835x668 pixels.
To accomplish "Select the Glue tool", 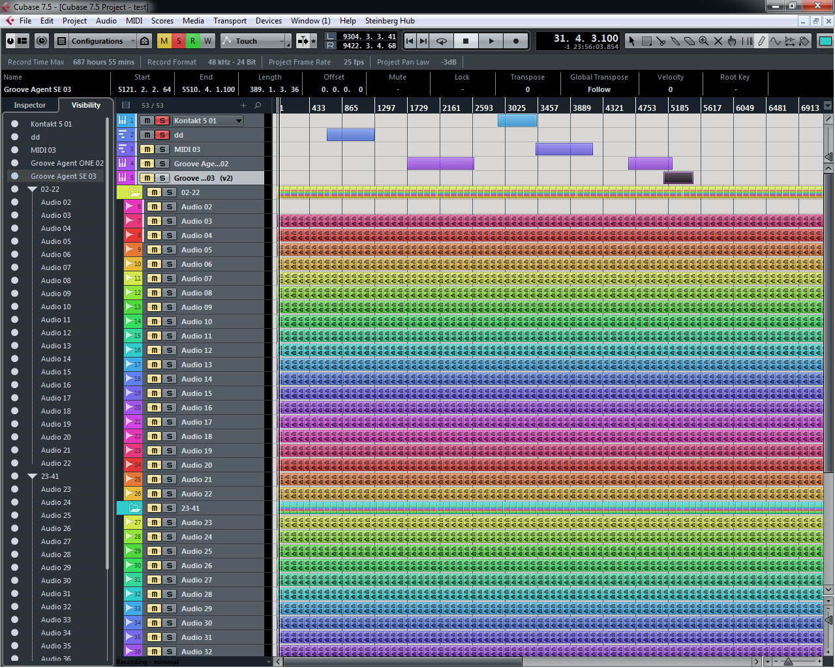I will pos(675,41).
